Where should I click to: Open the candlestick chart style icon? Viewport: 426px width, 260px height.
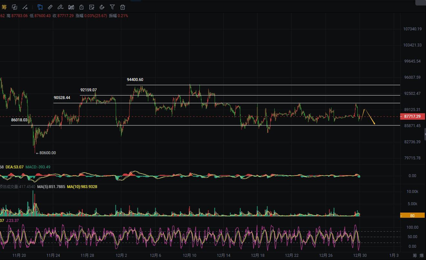coord(71,7)
